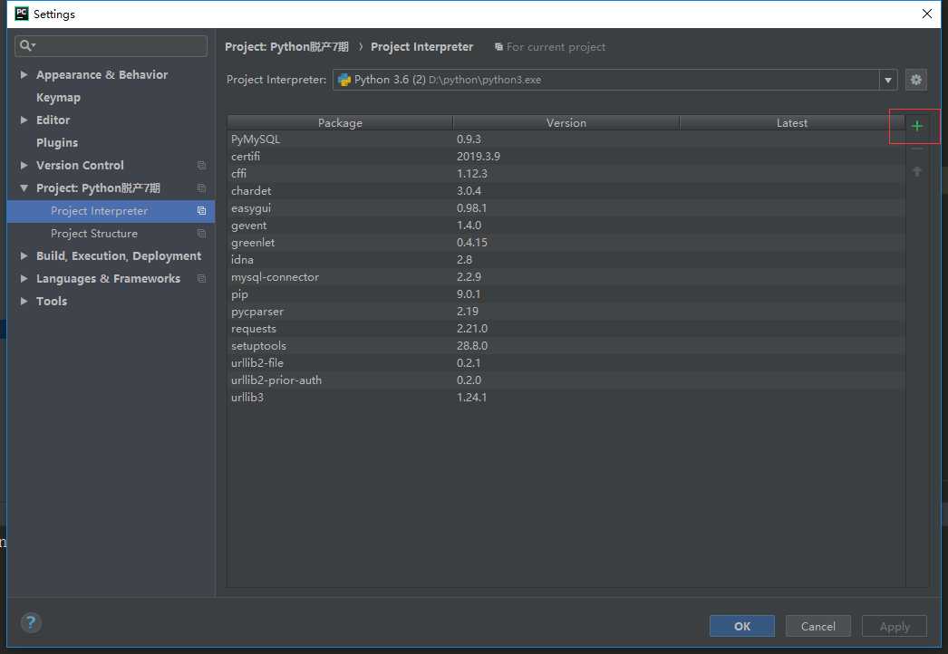Screen dimensions: 948x654
Task: Select the greenlet package row
Action: (566, 243)
